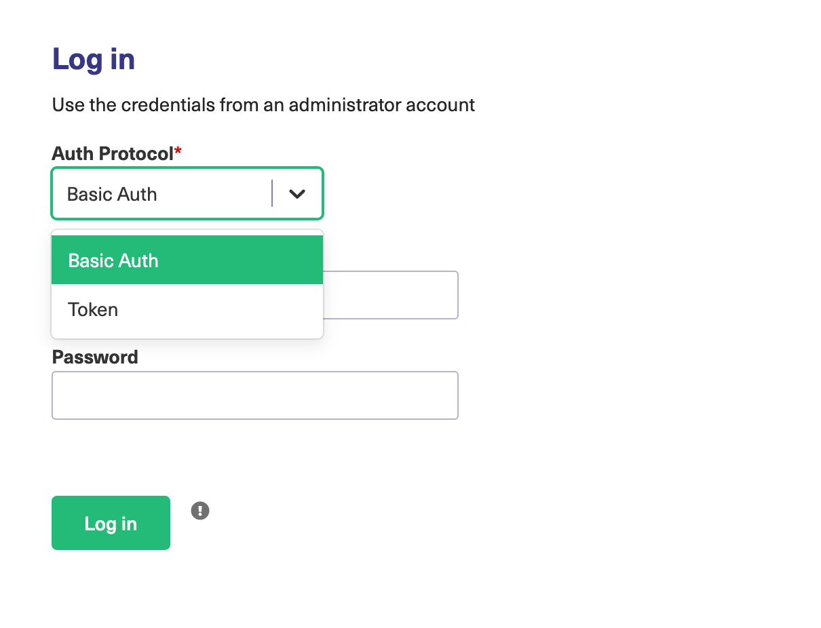Collapse the Auth Protocol dropdown chevron arrow

(297, 194)
